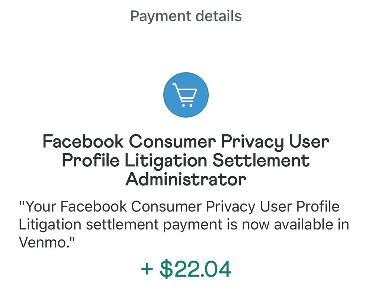Click the blue shopping cart icon

[x=186, y=95]
